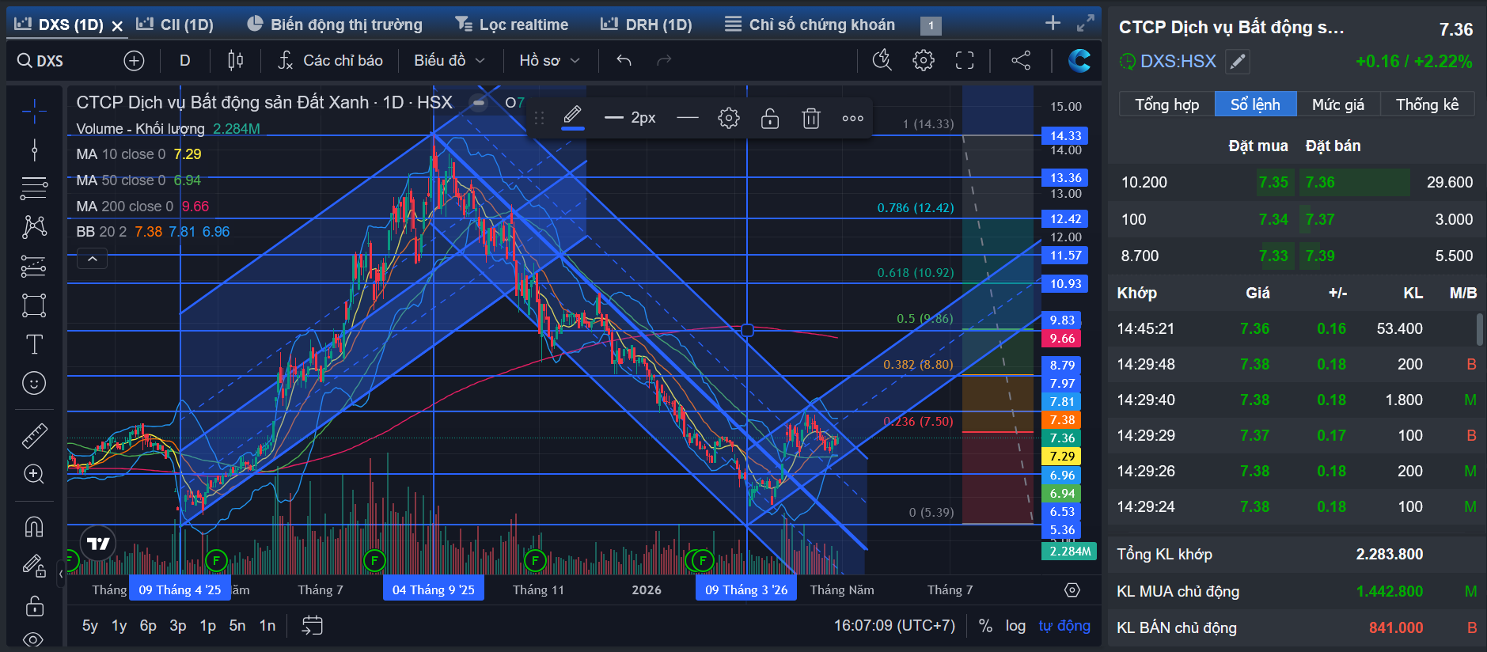Select the trend line drawing tool
This screenshot has width=1487, height=652.
coord(34,150)
